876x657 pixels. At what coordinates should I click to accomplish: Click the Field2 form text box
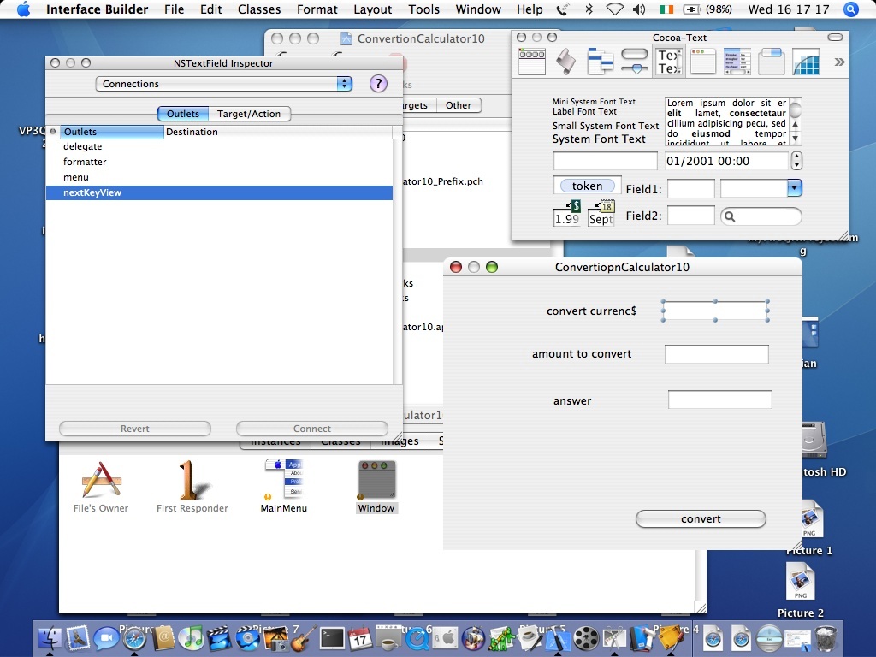[691, 215]
